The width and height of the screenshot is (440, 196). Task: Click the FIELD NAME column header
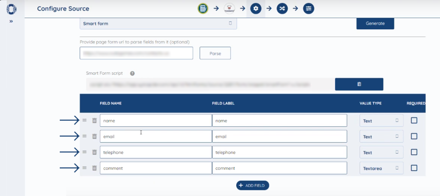(x=111, y=103)
